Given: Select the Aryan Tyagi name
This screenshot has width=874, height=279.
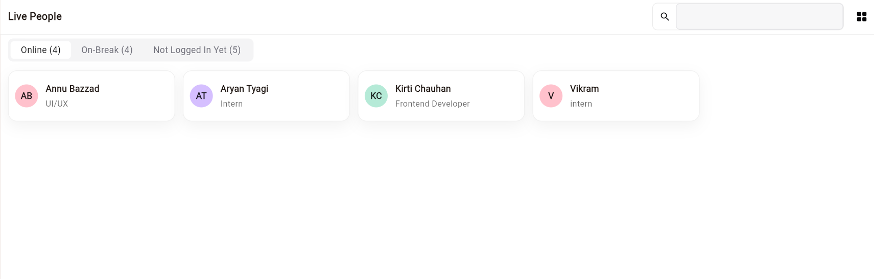Looking at the screenshot, I should (244, 89).
